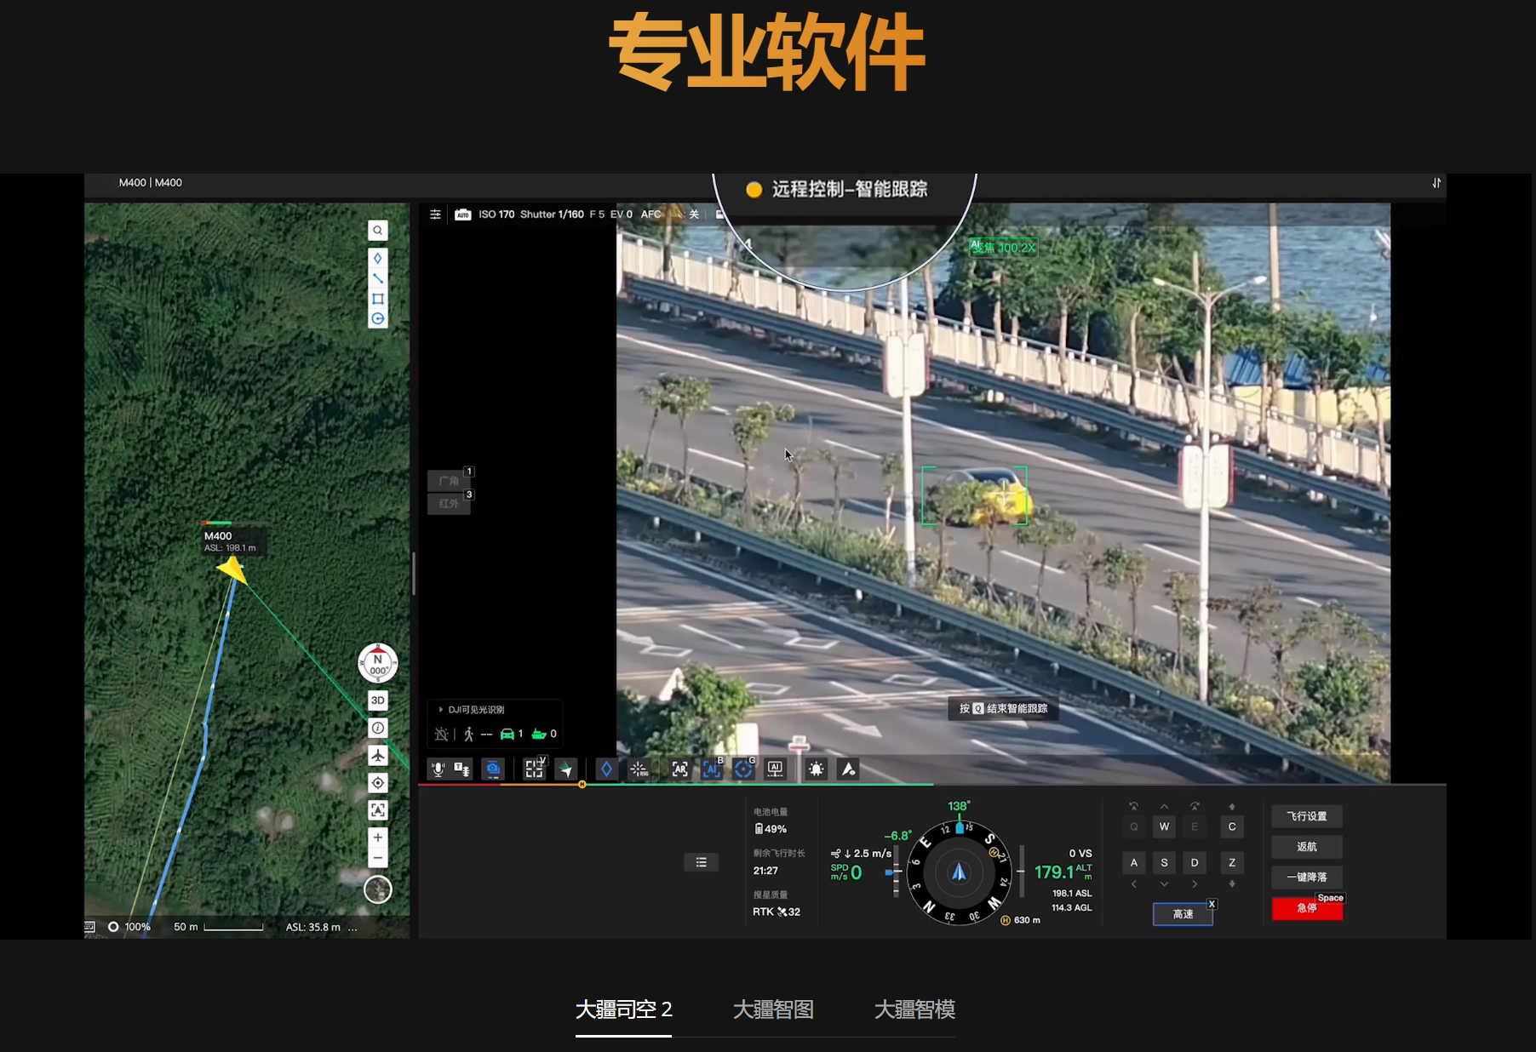Open the camera settings sliders icon

click(x=435, y=214)
